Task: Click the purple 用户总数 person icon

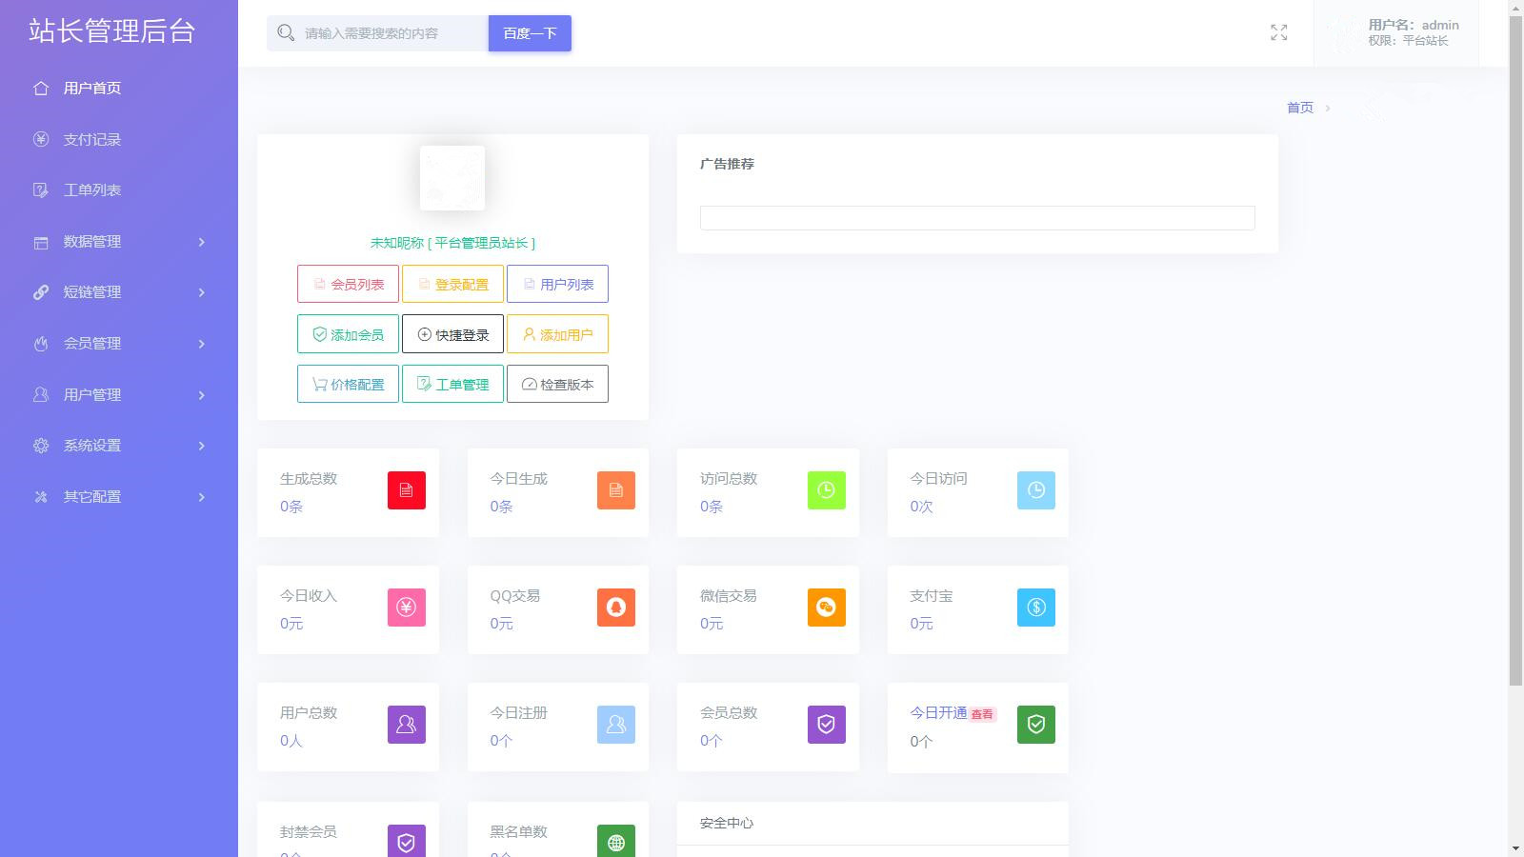Action: tap(407, 725)
